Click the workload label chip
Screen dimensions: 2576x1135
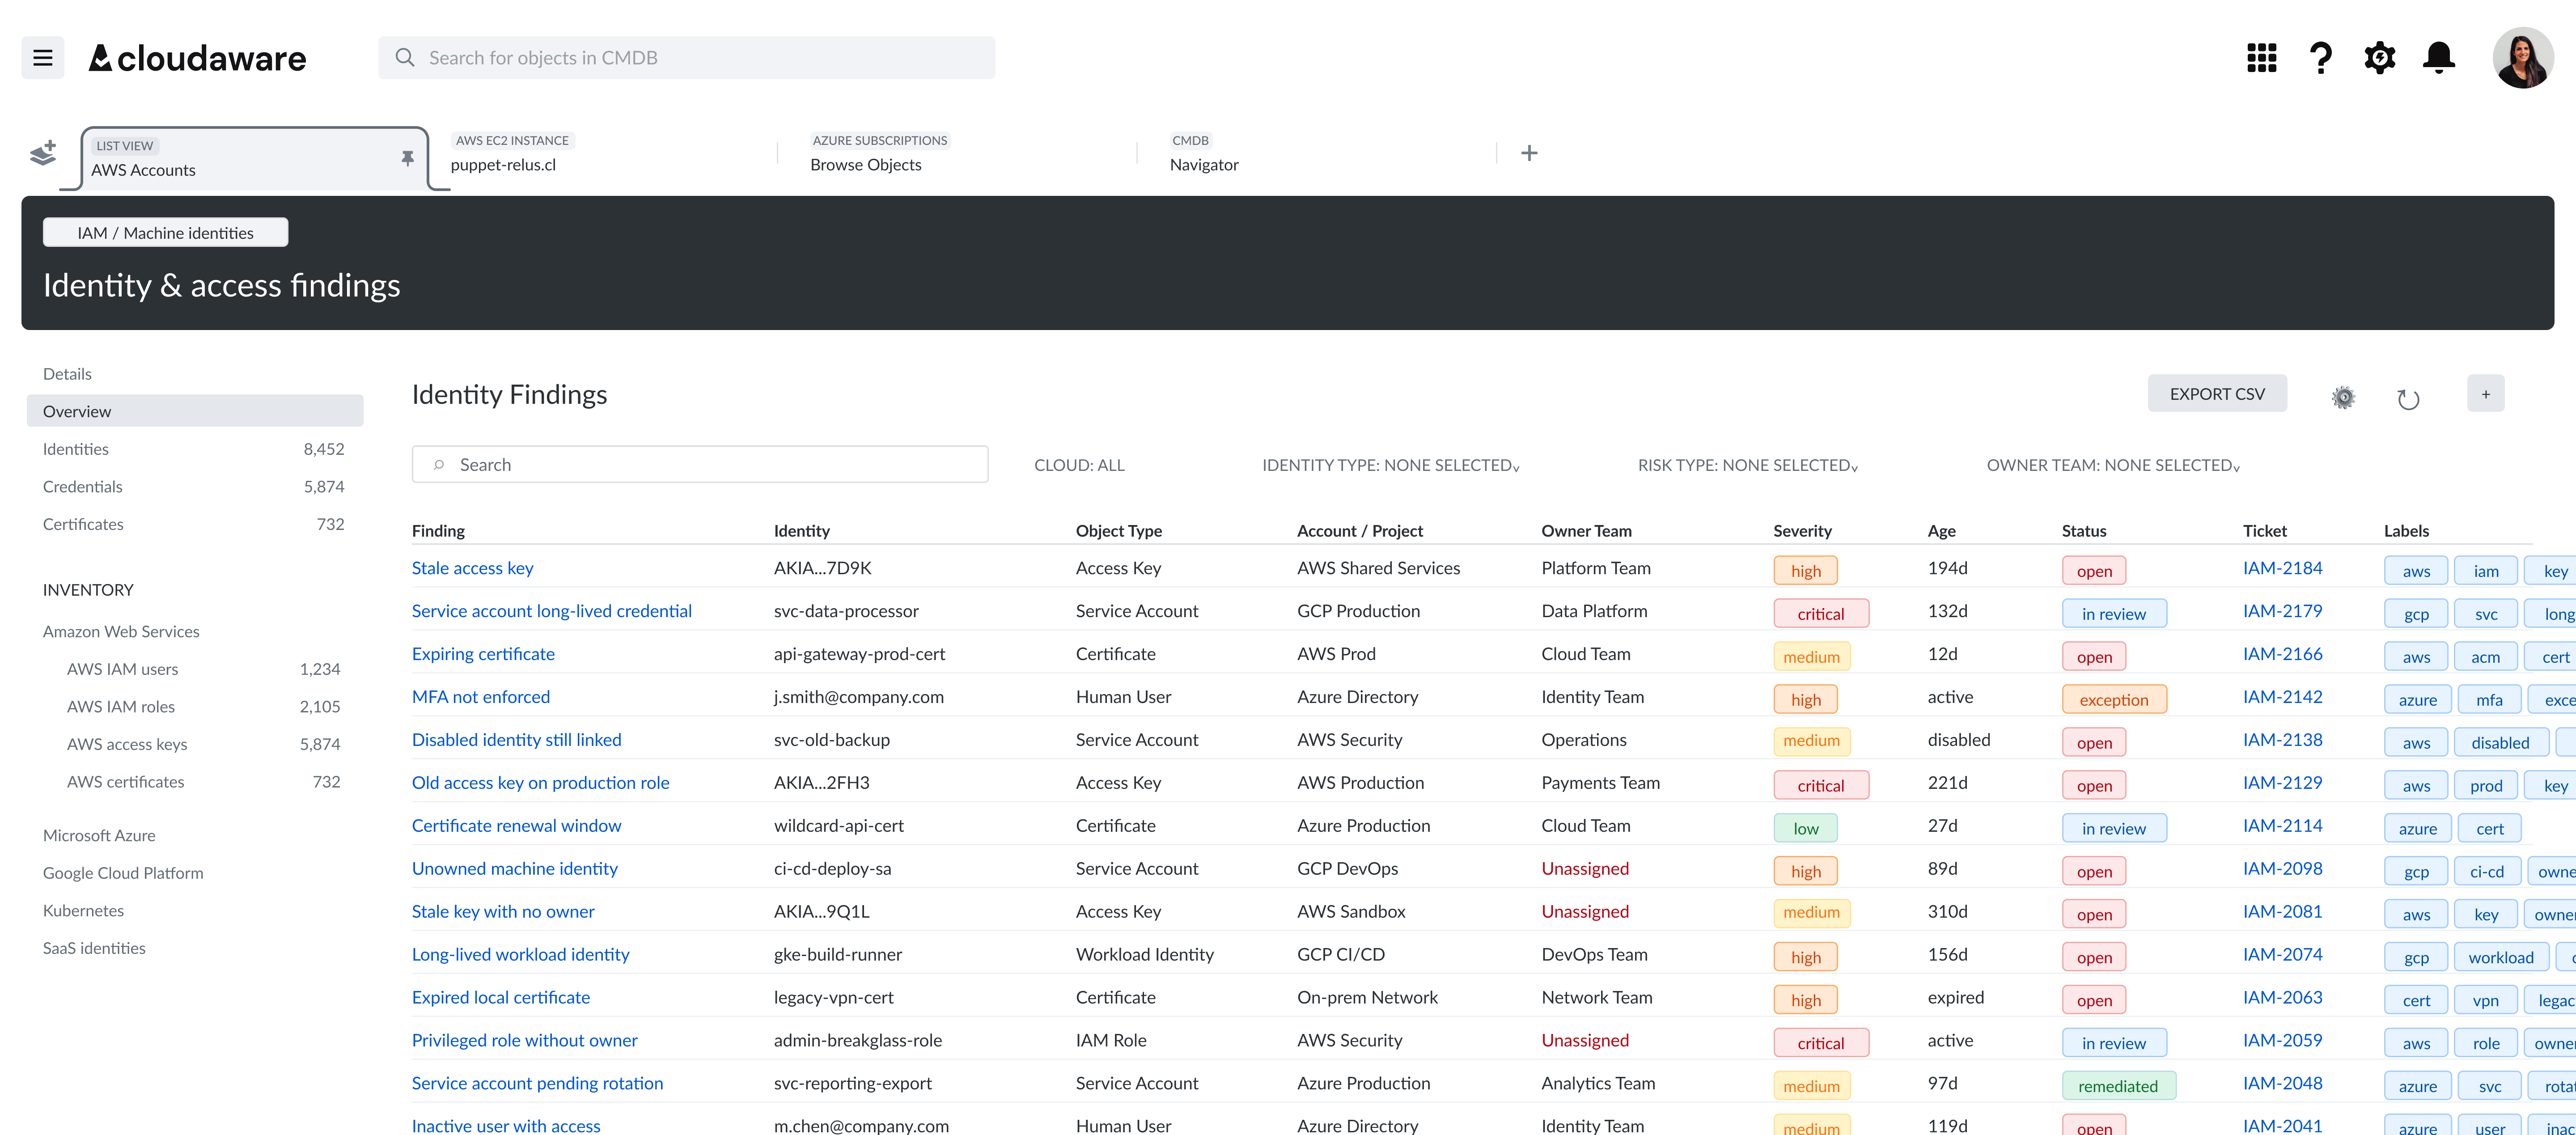[x=2501, y=958]
